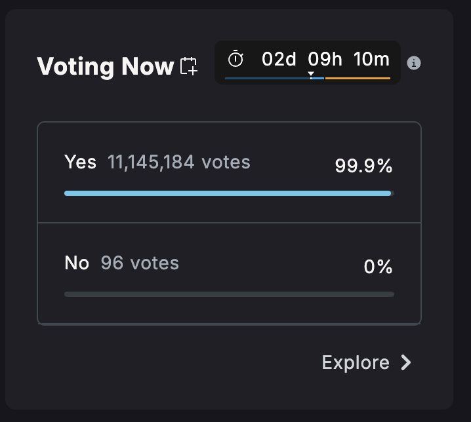
Task: Click the stopwatch timer icon
Action: (x=235, y=60)
